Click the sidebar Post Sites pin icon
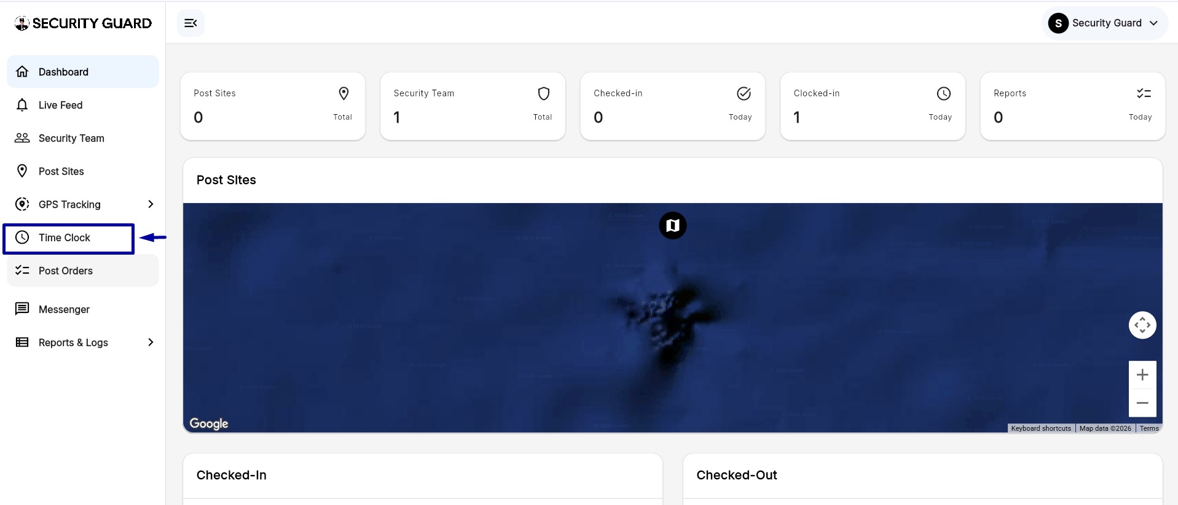1178x505 pixels. (22, 171)
